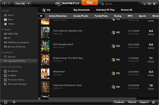159x105 pixels.
Task: Switch to Buy Downloads tab
Action: [82, 10]
